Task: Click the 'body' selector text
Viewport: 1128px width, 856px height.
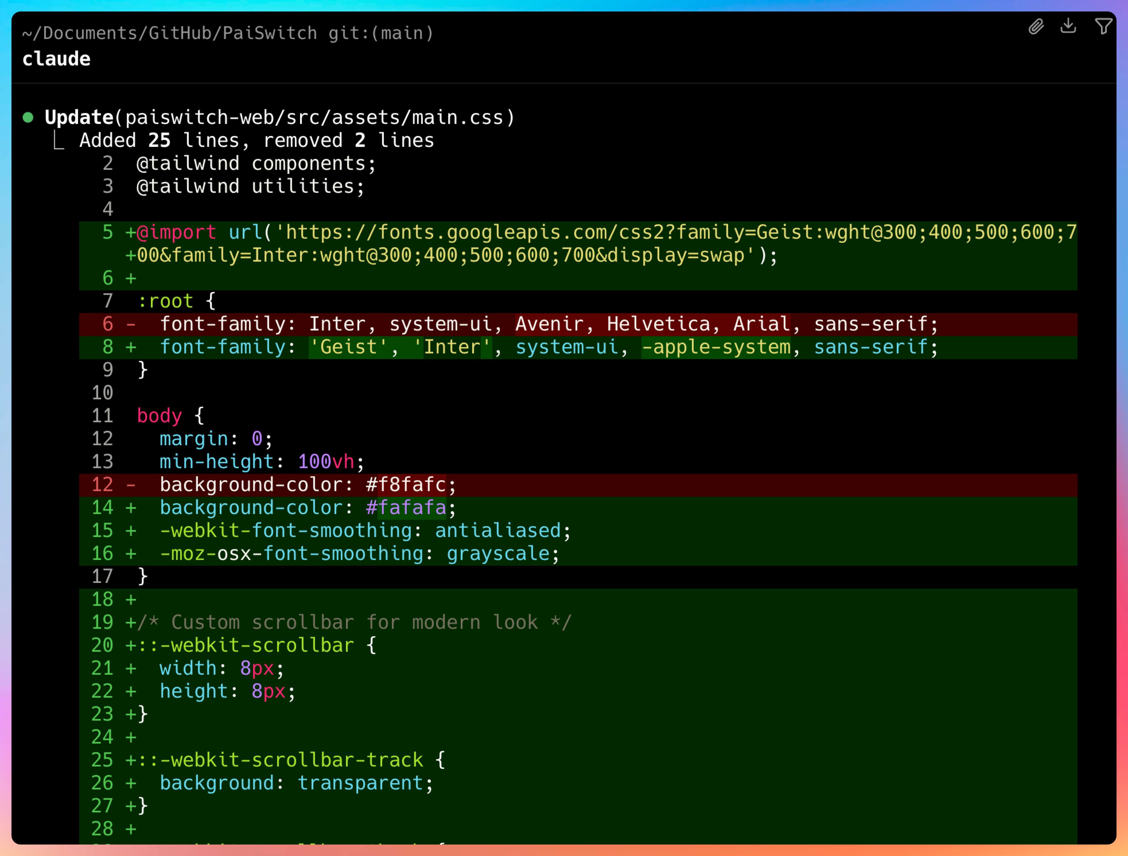Action: (159, 416)
